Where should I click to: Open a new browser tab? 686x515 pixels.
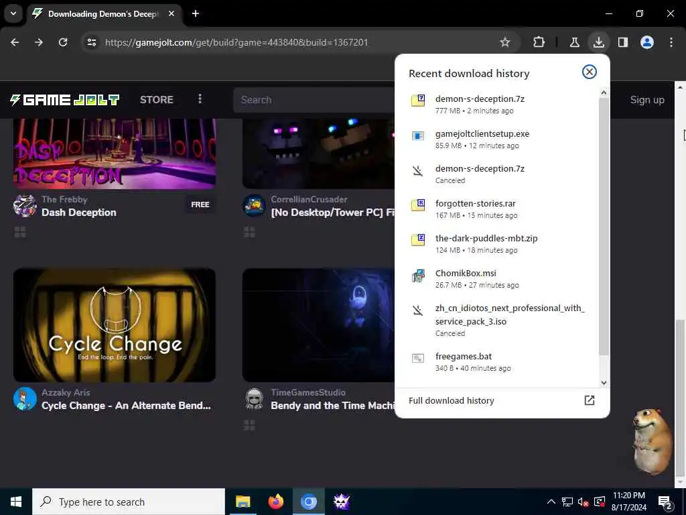click(196, 13)
